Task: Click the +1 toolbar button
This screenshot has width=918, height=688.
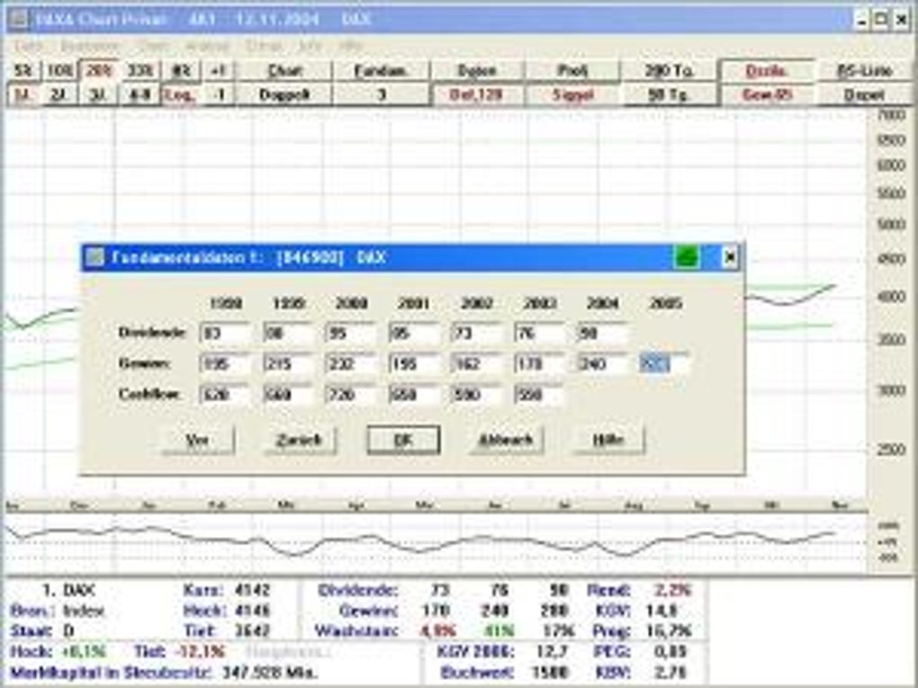Action: pos(218,71)
